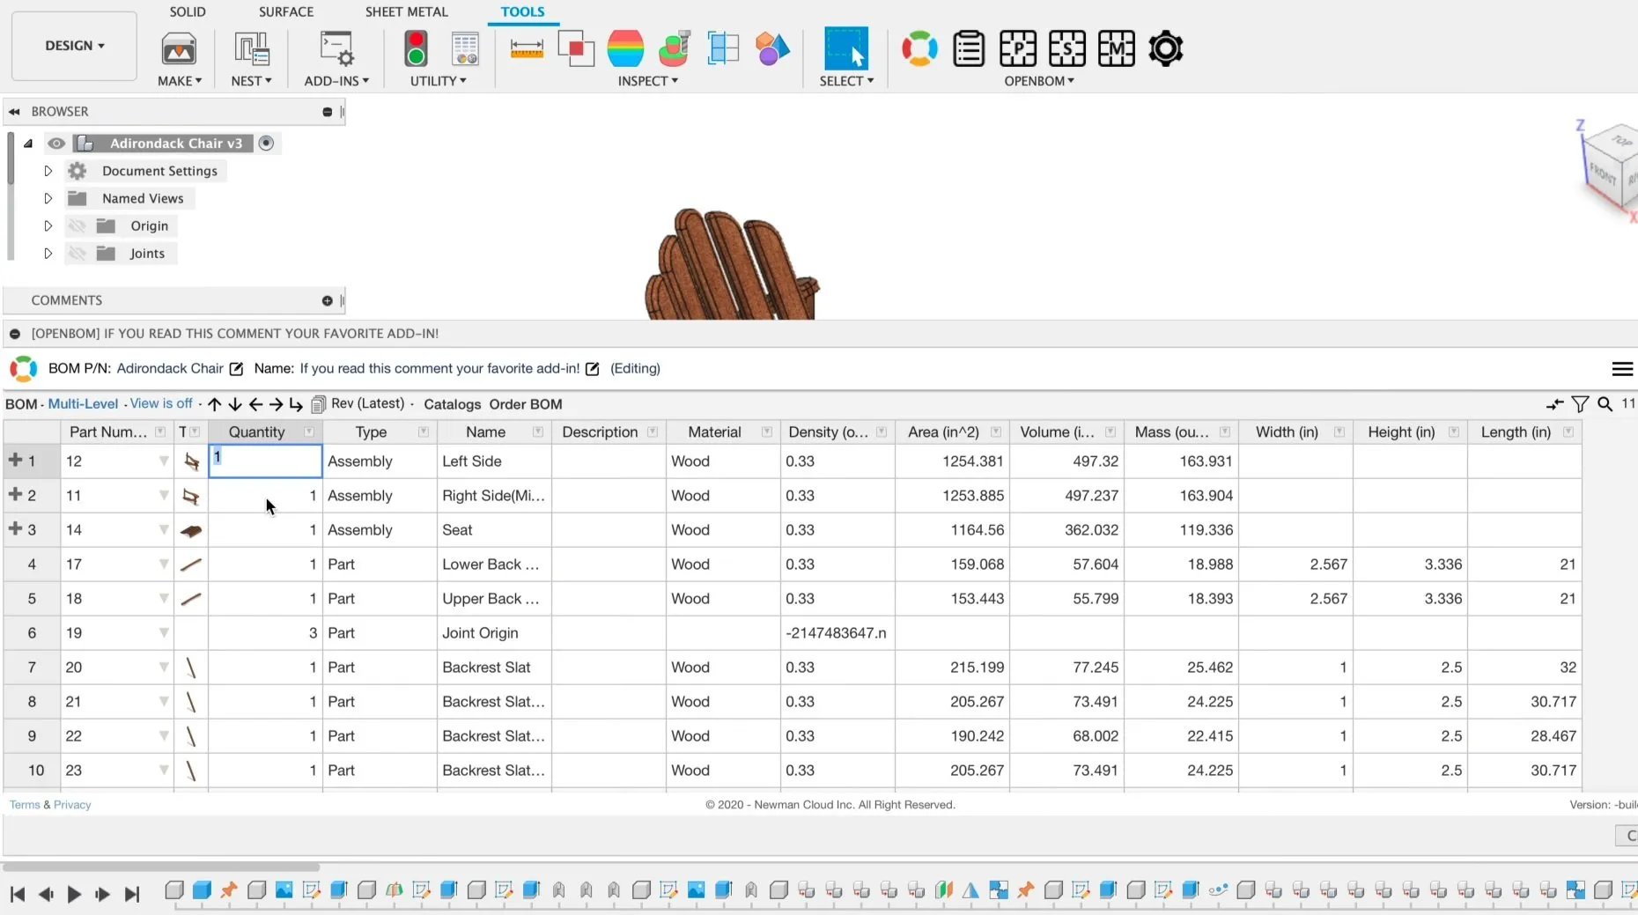Open the Catalogs link
The image size is (1638, 915).
point(453,404)
